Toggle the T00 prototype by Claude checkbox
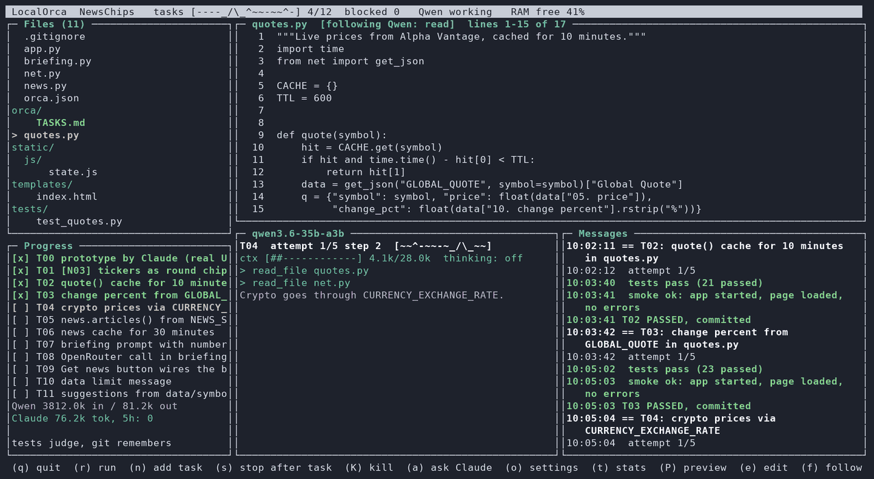This screenshot has height=479, width=874. [21, 258]
